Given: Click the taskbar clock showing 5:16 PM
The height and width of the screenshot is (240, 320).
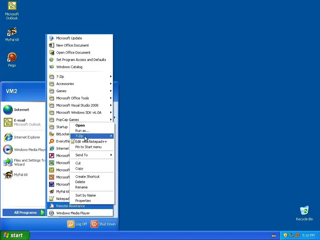Looking at the screenshot, I should 308,235.
